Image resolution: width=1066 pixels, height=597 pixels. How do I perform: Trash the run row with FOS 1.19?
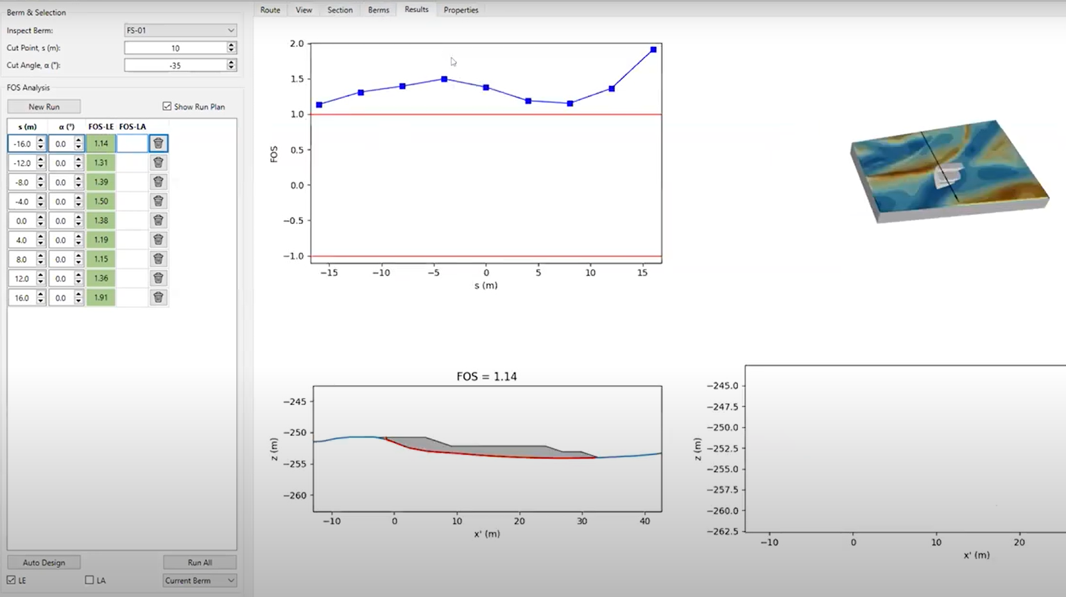coord(159,240)
